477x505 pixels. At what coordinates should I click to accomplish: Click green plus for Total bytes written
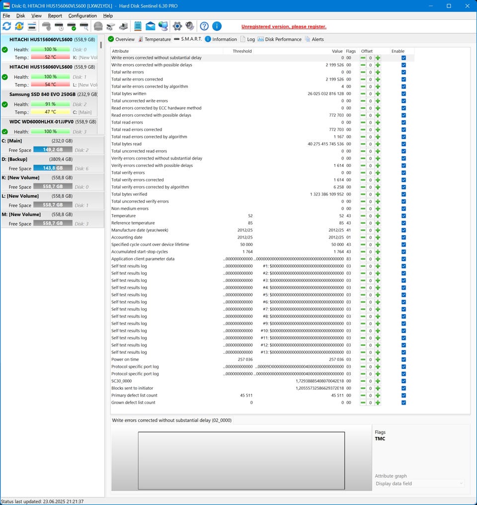tap(378, 94)
